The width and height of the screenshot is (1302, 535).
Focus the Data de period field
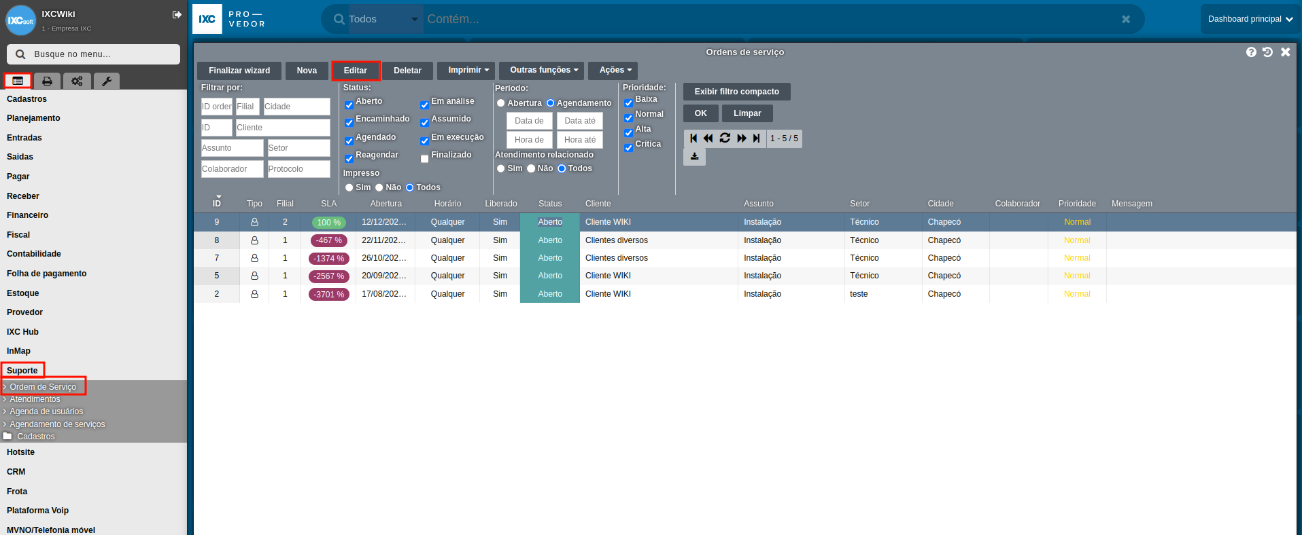(529, 121)
